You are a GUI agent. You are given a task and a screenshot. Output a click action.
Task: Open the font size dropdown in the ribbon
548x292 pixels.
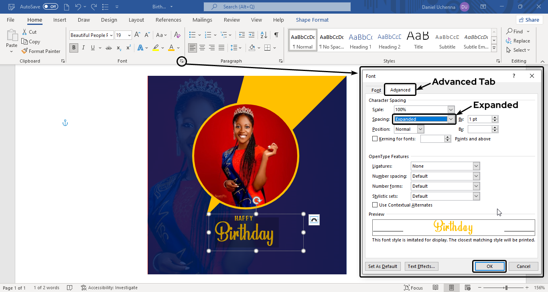pos(129,35)
